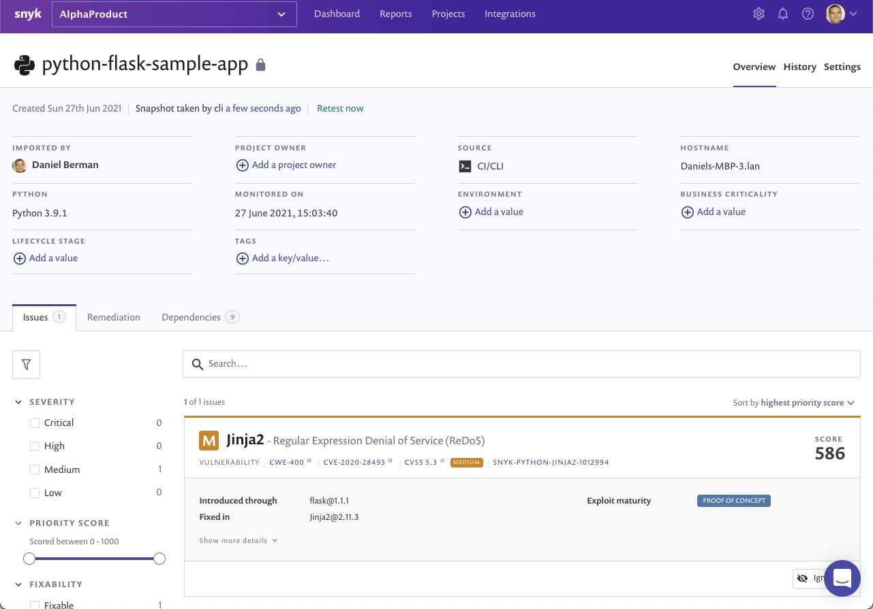Click the priority score slider left handle
This screenshot has width=873, height=609.
point(29,559)
